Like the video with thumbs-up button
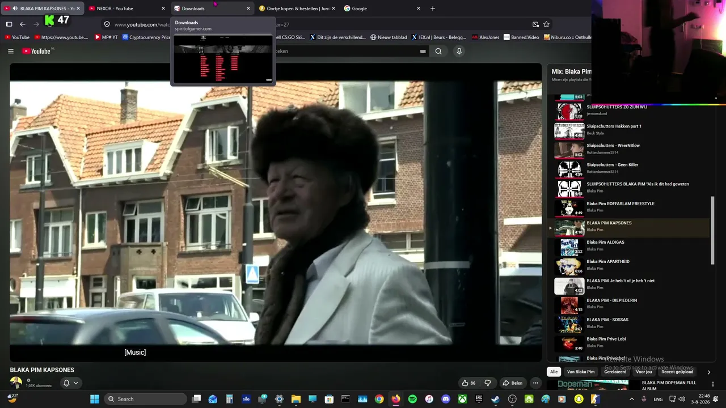726x408 pixels. (468, 383)
